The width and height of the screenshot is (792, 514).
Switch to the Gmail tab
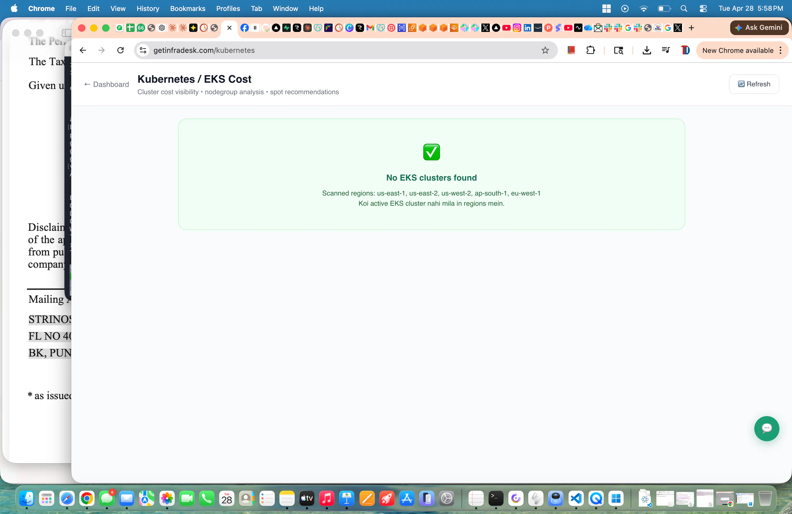click(x=370, y=28)
